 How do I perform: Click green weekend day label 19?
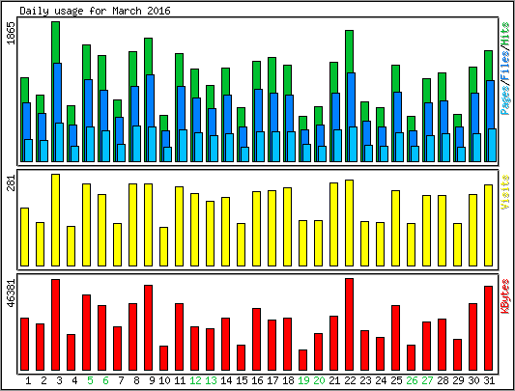click(303, 380)
